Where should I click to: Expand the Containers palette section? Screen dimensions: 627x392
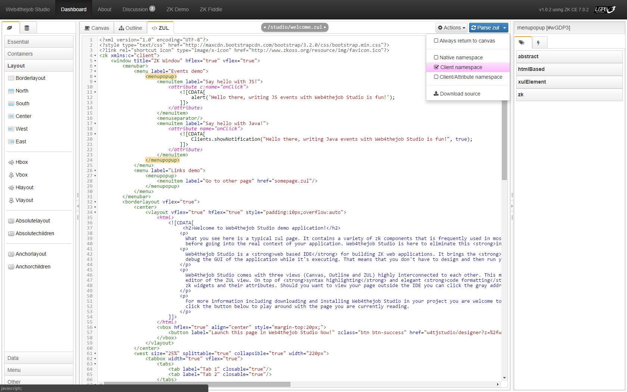click(x=39, y=54)
